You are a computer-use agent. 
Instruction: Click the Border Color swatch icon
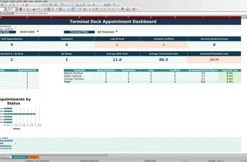click(128, 9)
